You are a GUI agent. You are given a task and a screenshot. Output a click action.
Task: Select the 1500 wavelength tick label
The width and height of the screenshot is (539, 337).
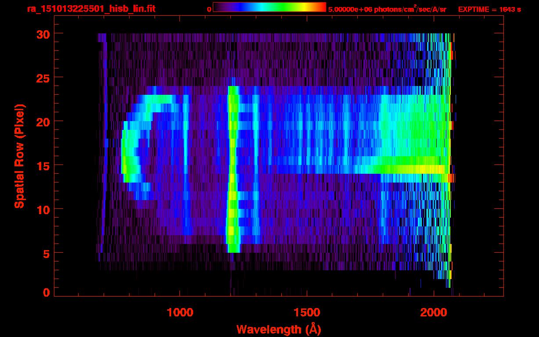click(307, 312)
